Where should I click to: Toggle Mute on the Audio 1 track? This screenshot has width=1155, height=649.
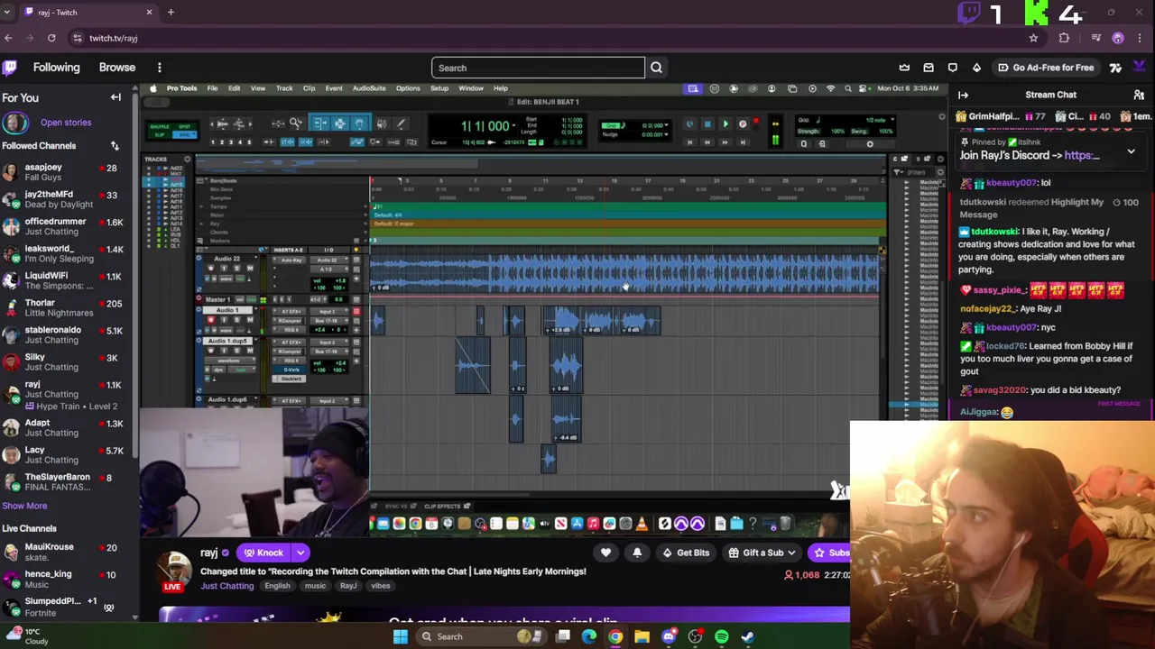250,320
